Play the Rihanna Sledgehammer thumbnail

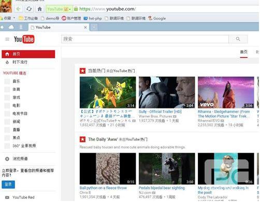(x=226, y=92)
